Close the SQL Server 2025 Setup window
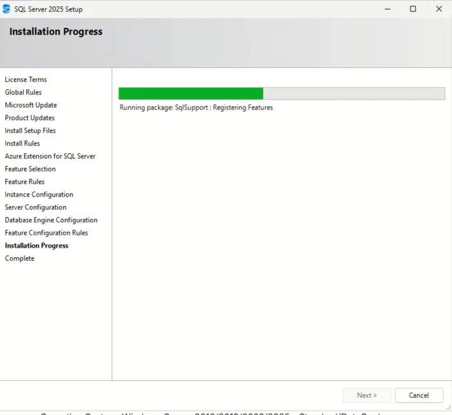The image size is (452, 415). (439, 9)
